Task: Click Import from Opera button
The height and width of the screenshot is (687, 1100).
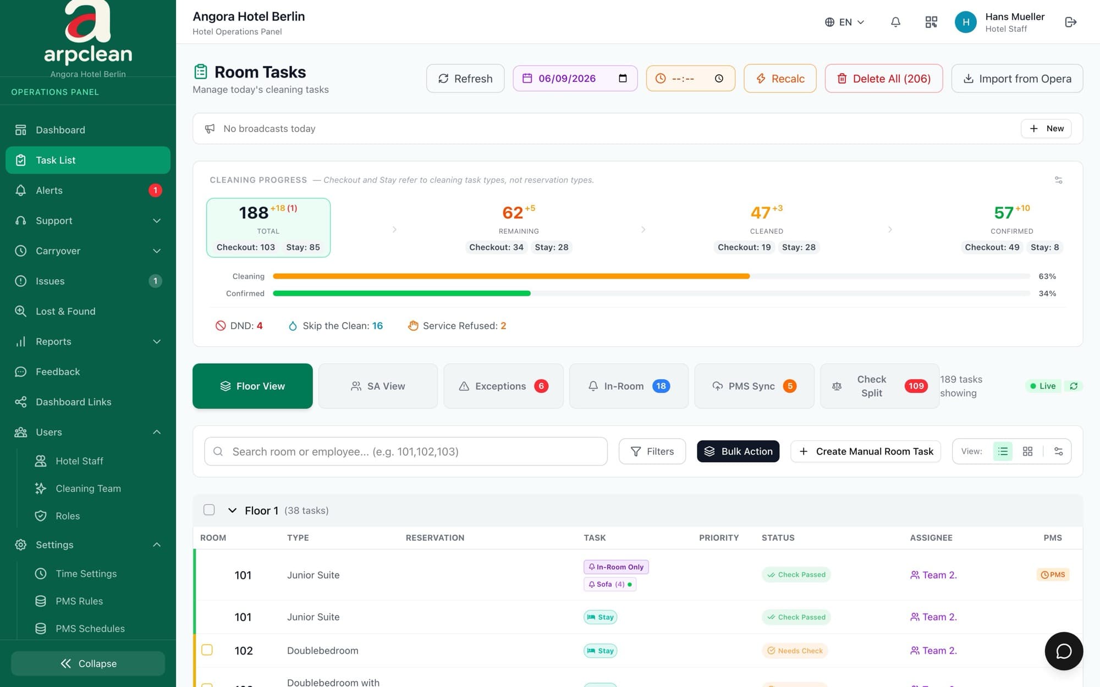Action: (x=1017, y=78)
